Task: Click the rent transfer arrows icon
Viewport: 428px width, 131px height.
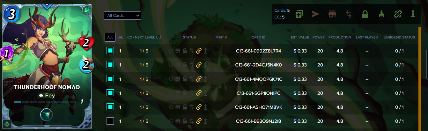Action: point(349,14)
